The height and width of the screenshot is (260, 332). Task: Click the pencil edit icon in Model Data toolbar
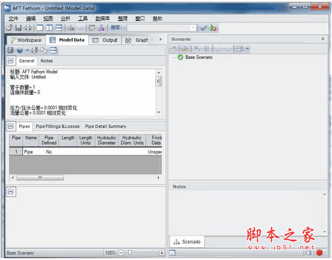tap(11, 50)
